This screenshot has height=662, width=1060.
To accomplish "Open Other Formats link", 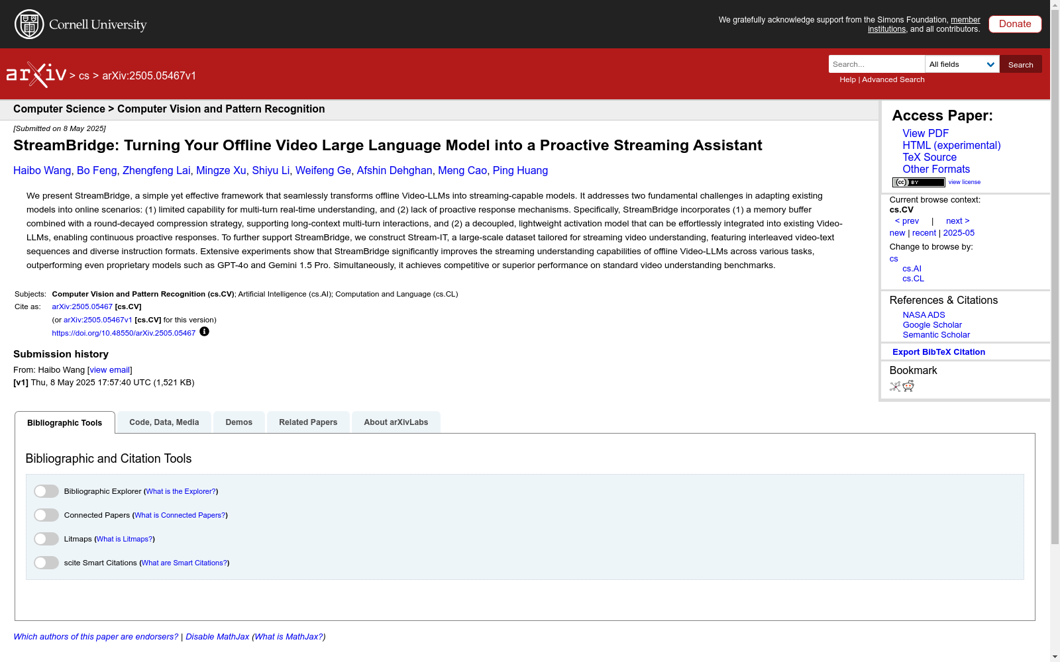I will click(936, 169).
